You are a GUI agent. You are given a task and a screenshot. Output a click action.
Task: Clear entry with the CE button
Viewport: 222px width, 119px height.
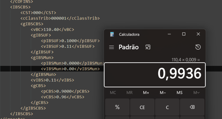[x=142, y=107]
